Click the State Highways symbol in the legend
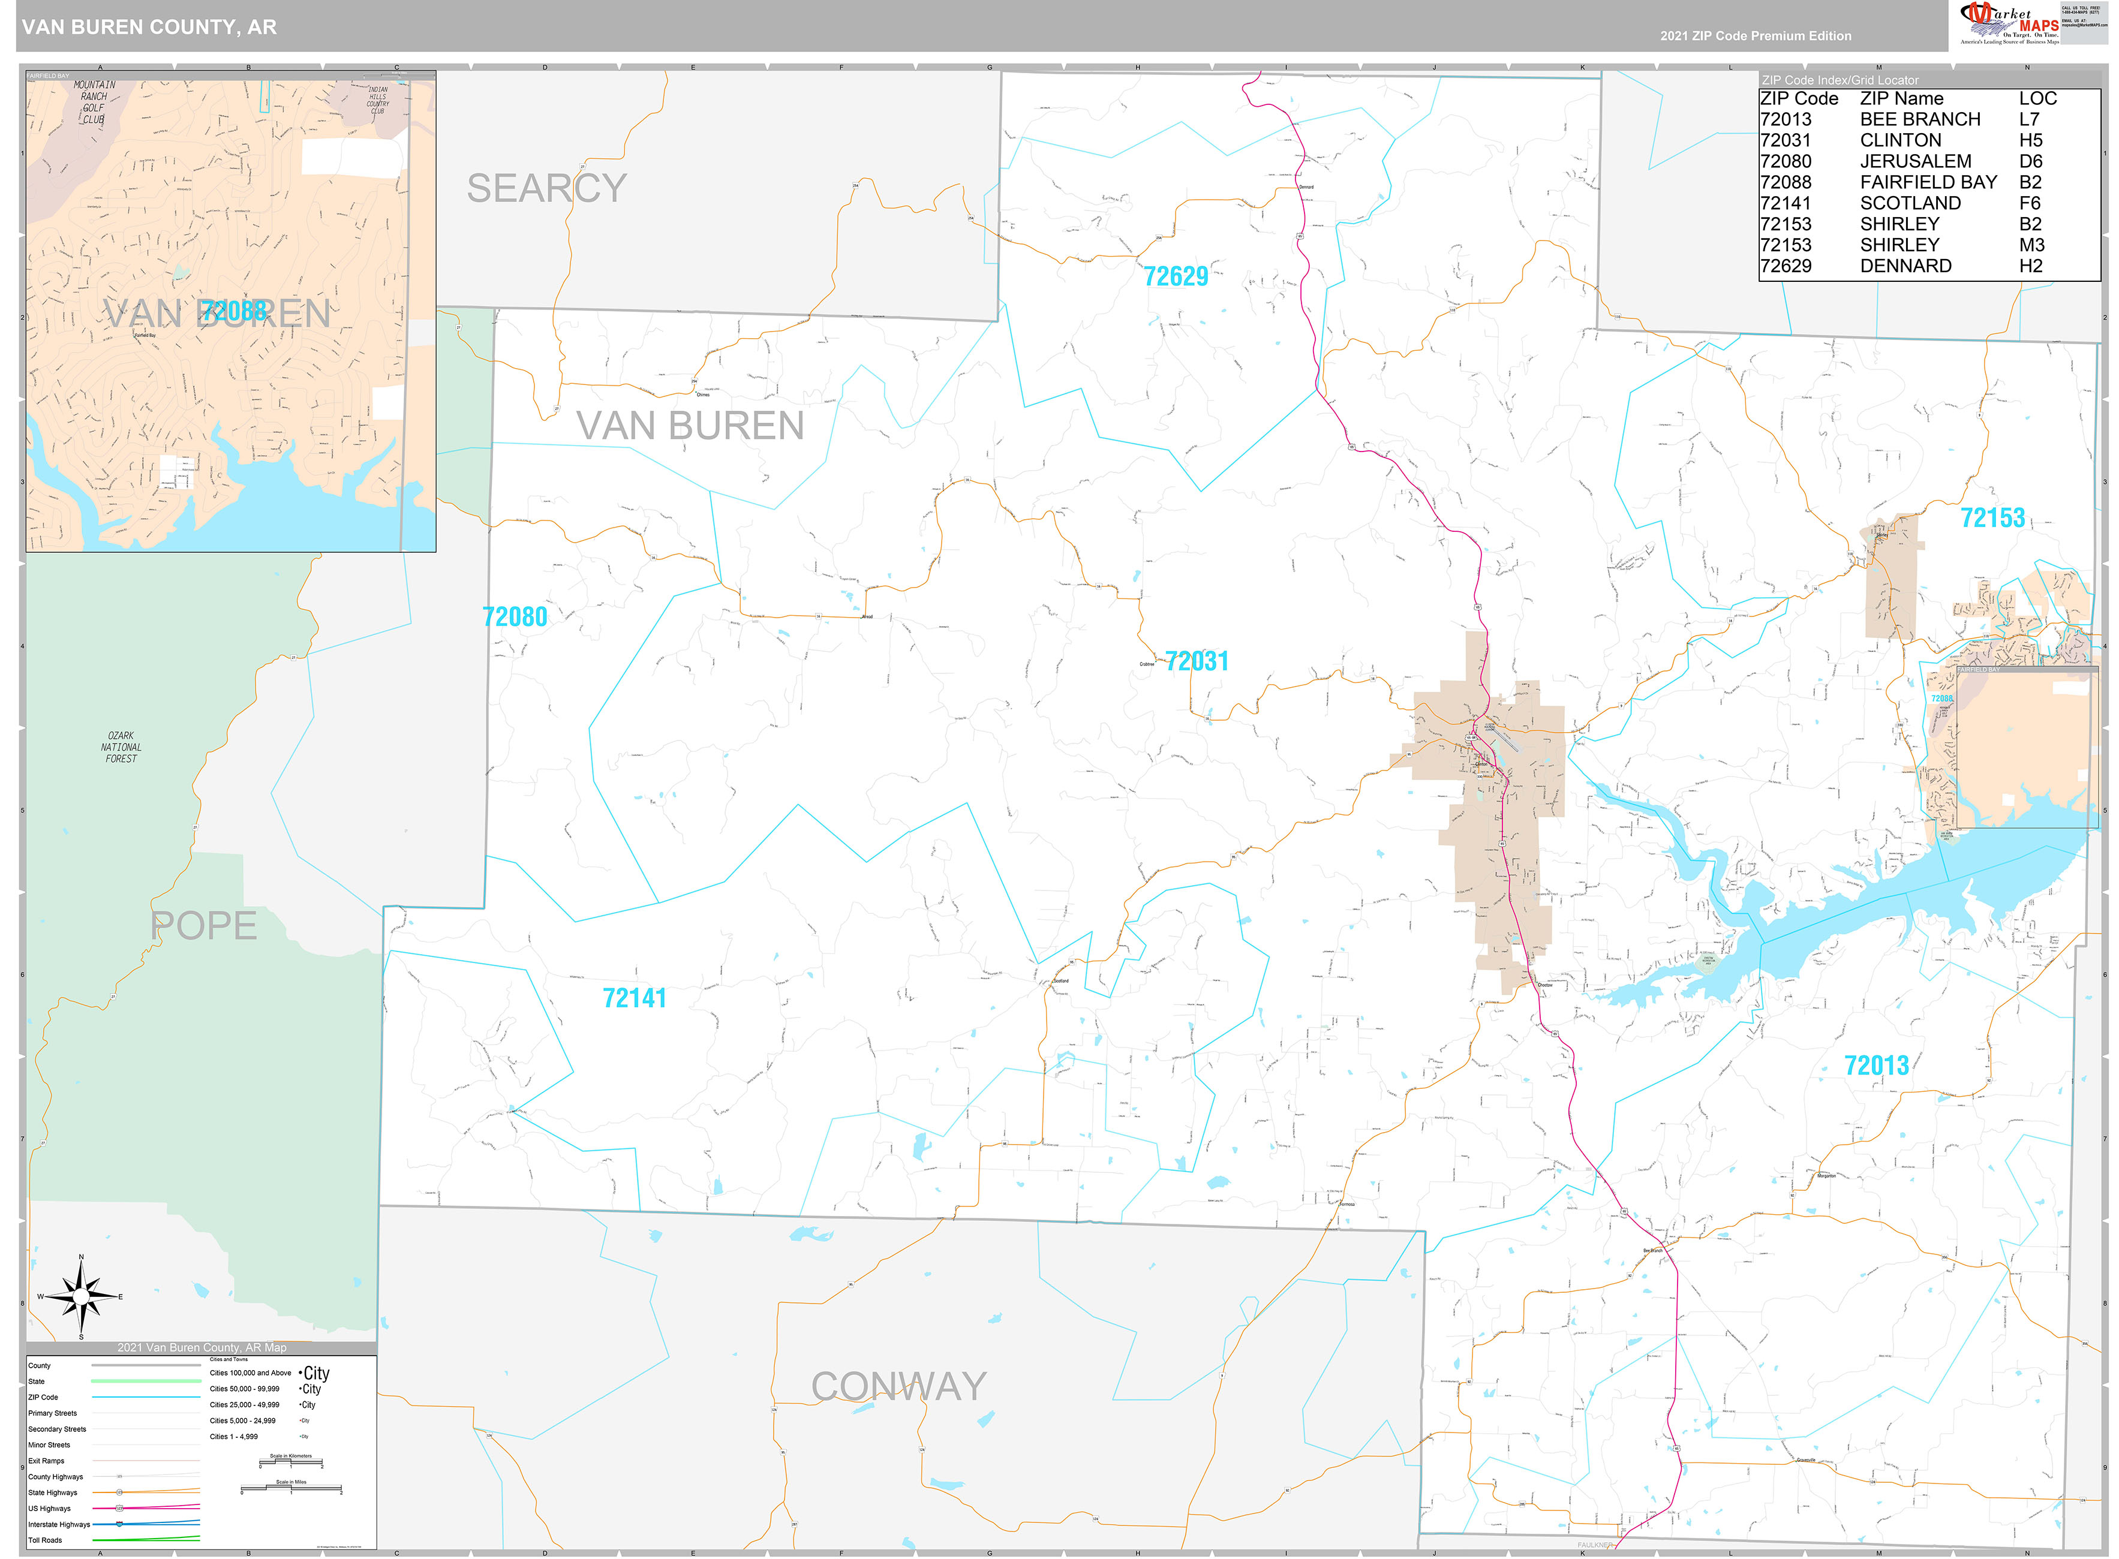The height and width of the screenshot is (1559, 2119). 120,1493
